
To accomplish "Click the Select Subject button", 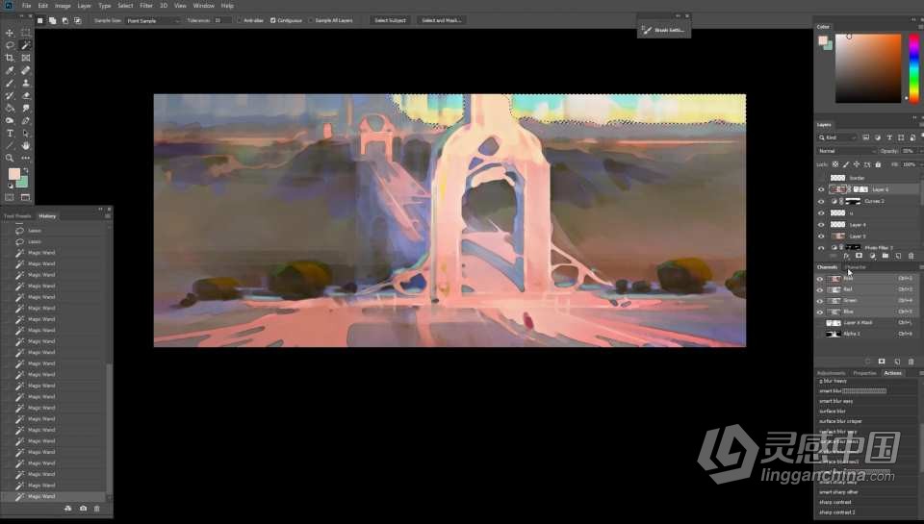I will pyautogui.click(x=390, y=20).
